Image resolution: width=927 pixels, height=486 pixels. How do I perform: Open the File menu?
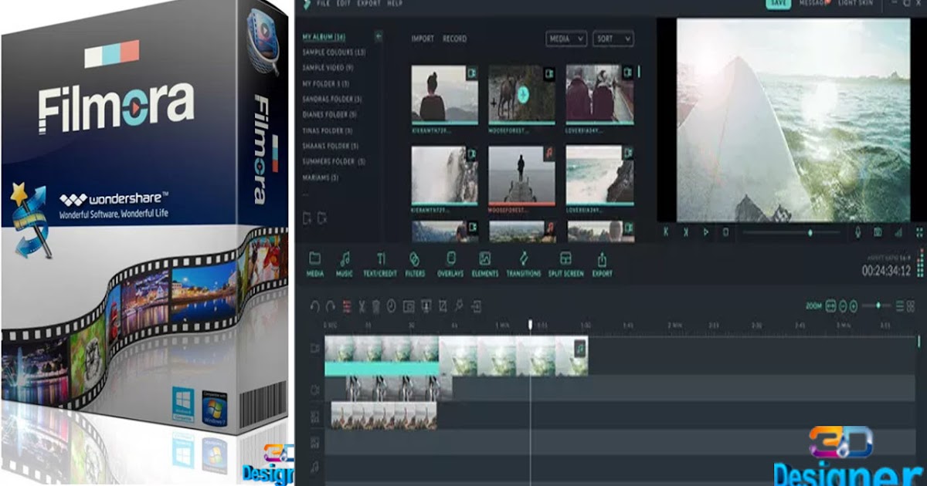click(x=323, y=4)
